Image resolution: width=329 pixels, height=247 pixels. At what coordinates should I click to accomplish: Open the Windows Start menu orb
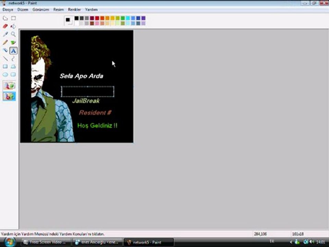tap(10, 242)
